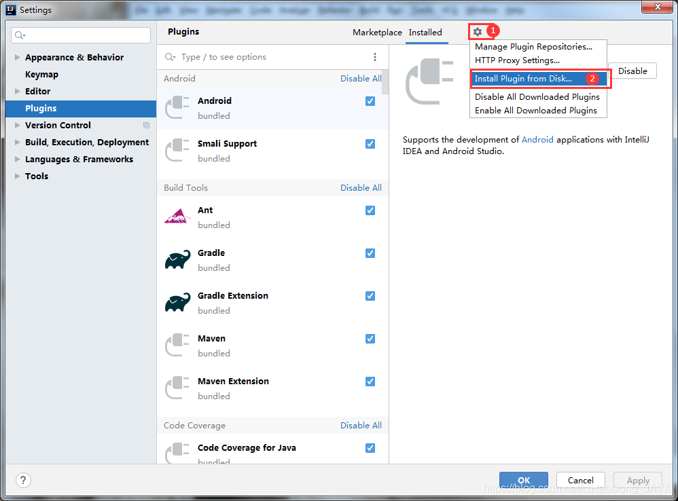Click the Maven Extension plugin icon

pyautogui.click(x=177, y=388)
